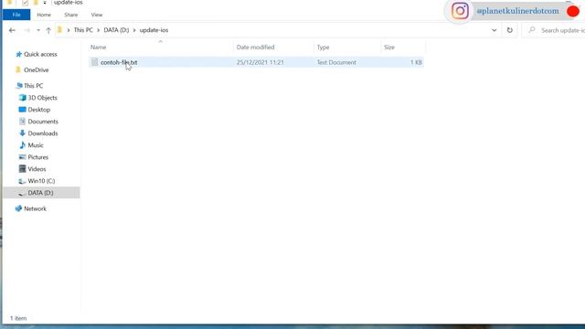Sort by Date modified column

[255, 47]
